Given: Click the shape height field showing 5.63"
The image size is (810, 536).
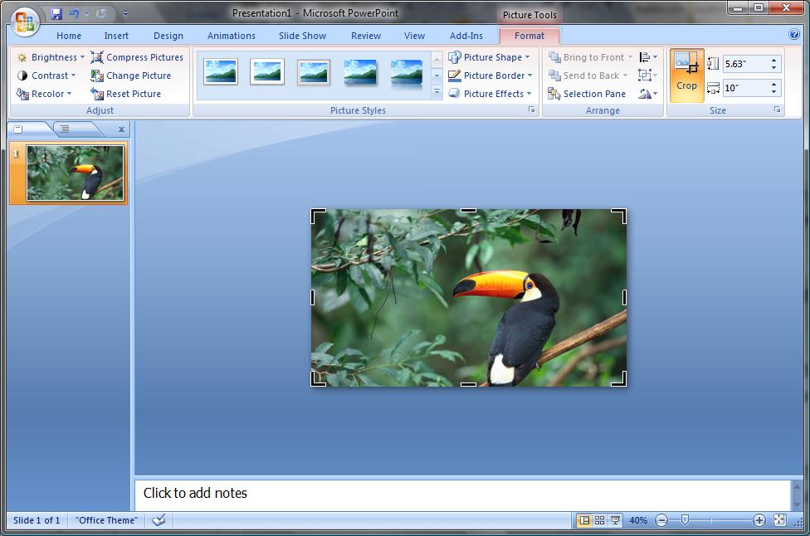Looking at the screenshot, I should 745,64.
